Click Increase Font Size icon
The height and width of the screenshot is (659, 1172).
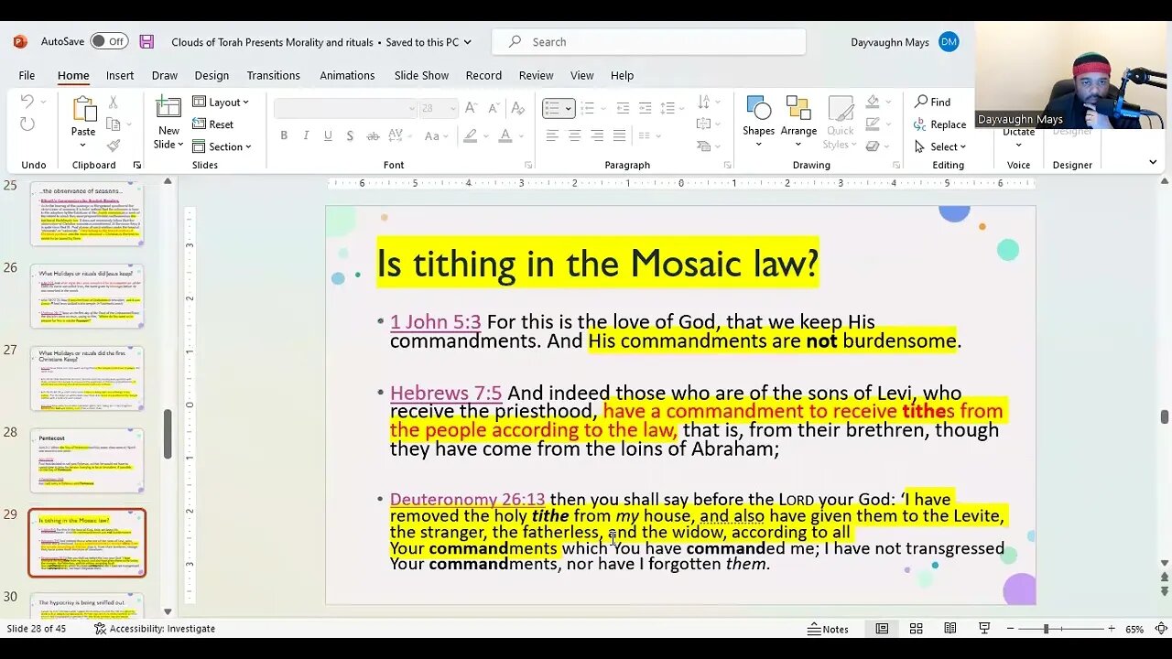coord(471,108)
